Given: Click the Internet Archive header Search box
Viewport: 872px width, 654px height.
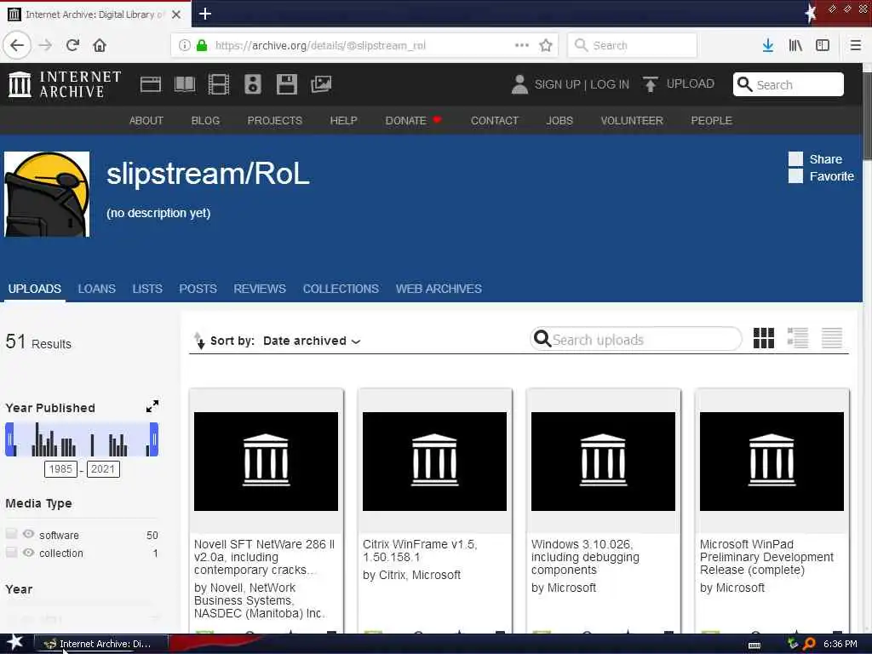Looking at the screenshot, I should click(x=788, y=84).
